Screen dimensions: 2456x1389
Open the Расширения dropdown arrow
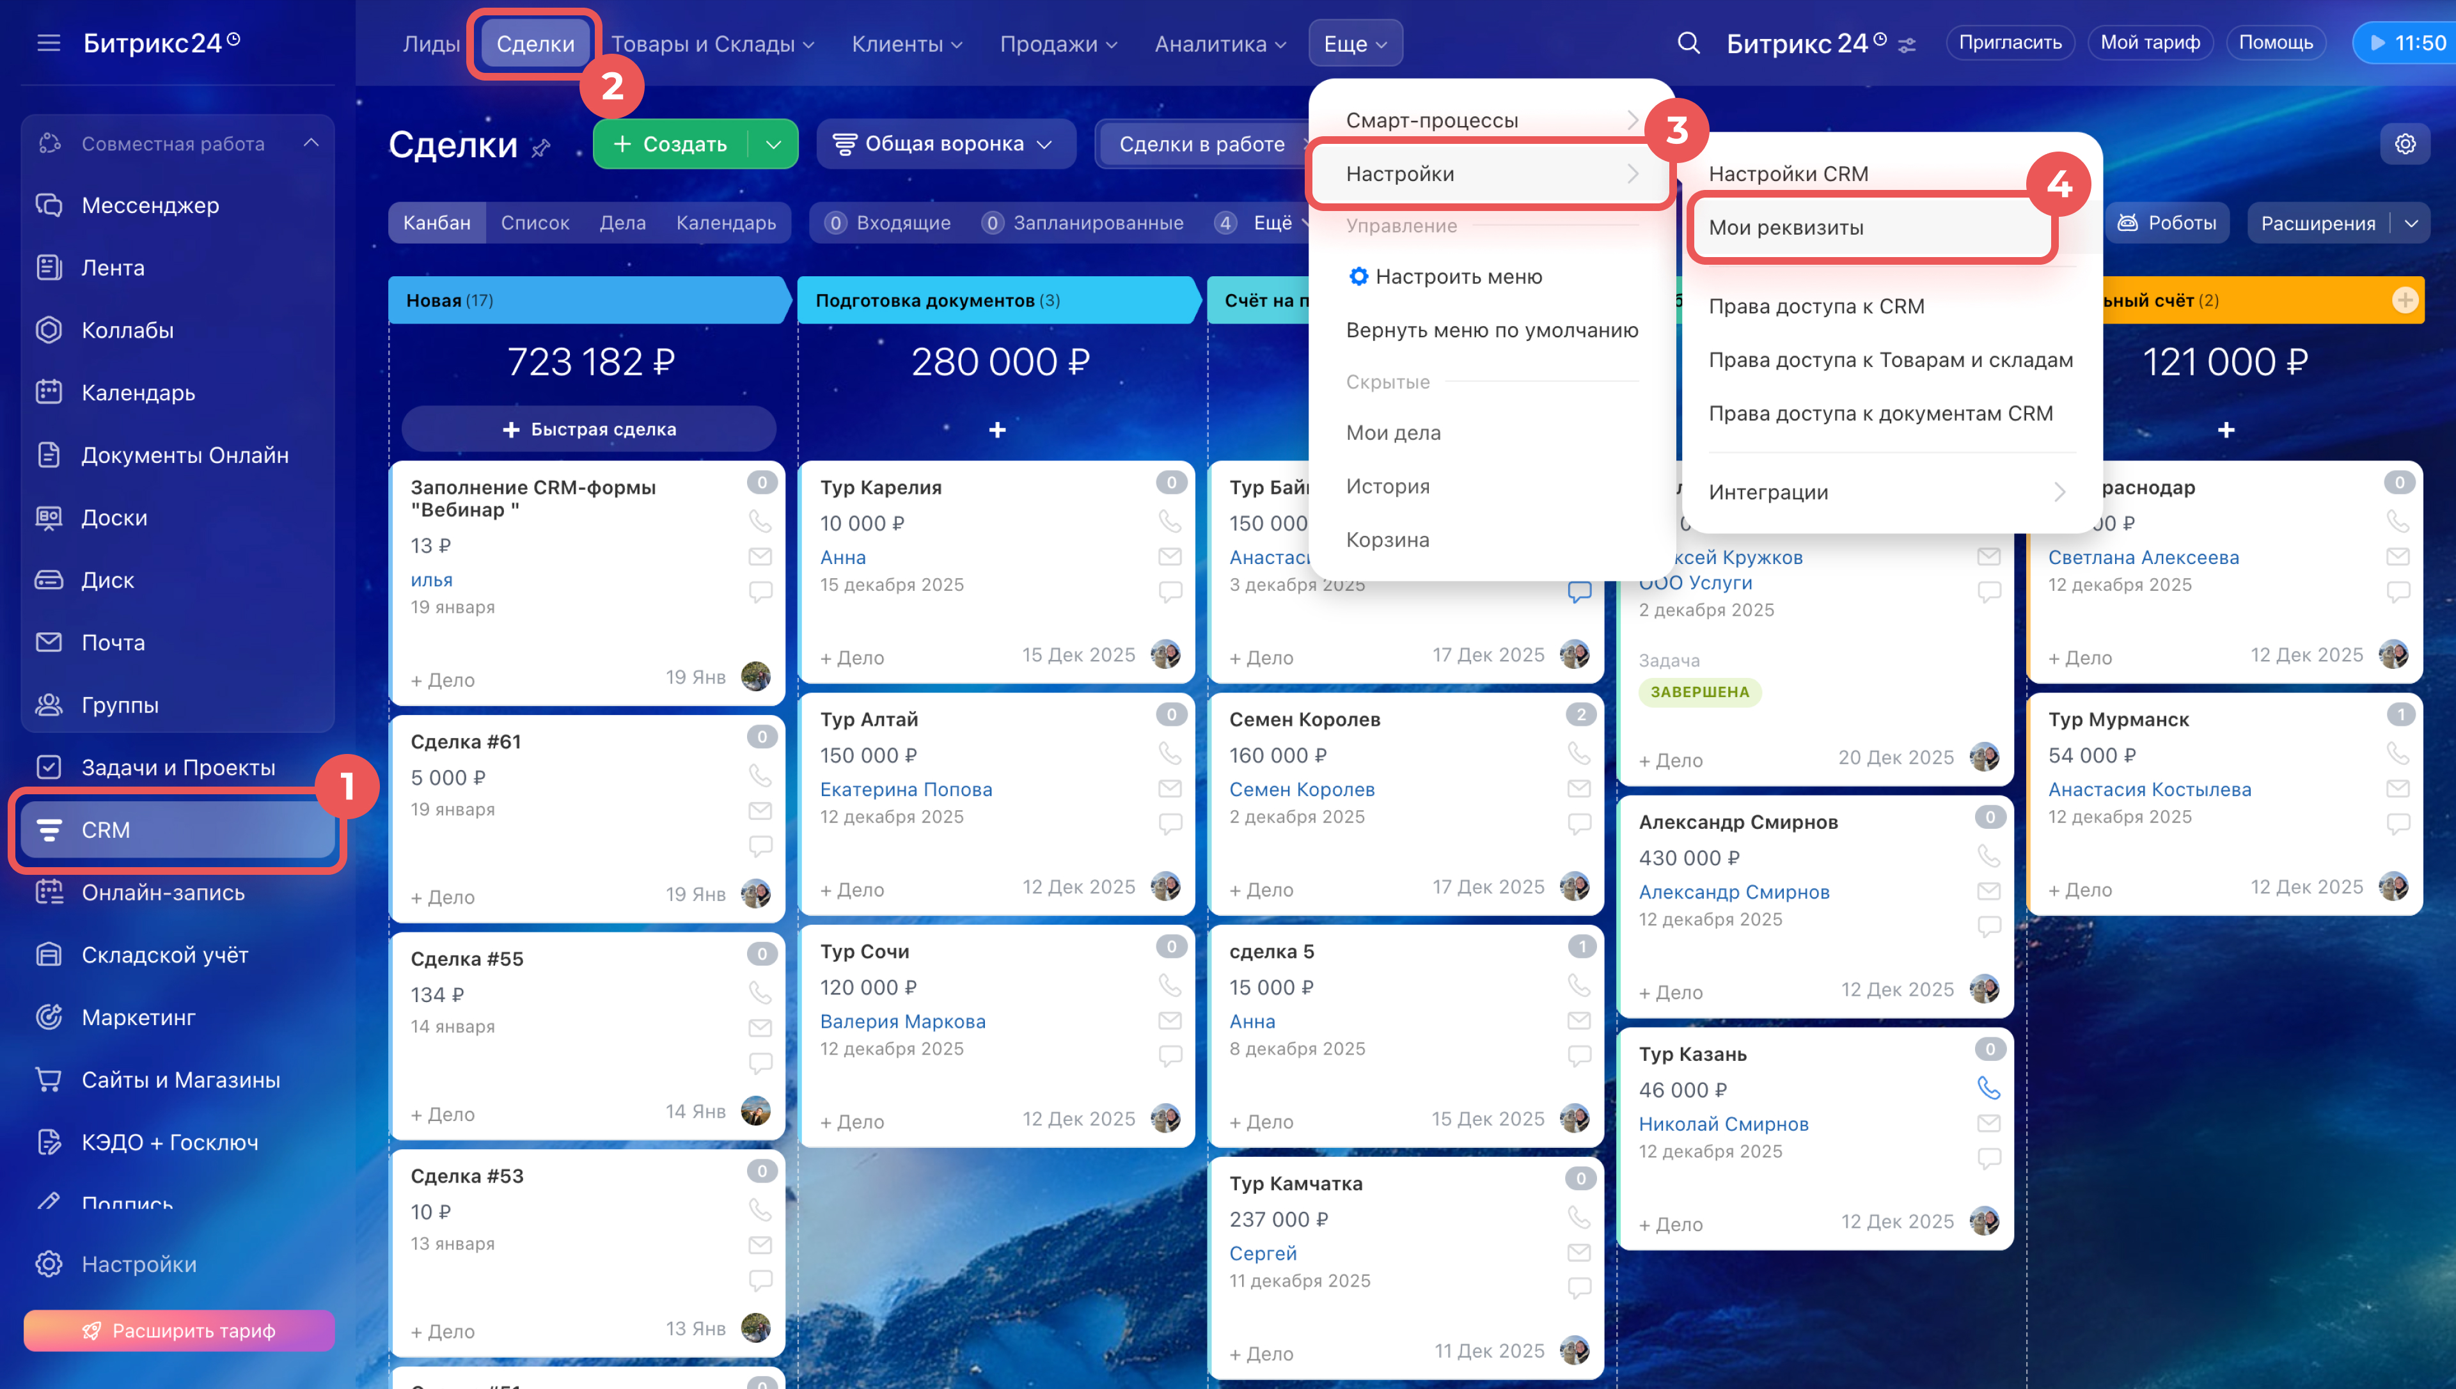tap(2411, 223)
